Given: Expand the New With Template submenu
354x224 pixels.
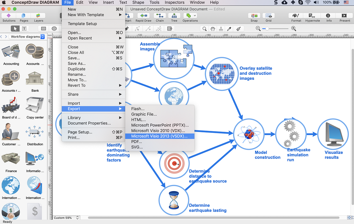Looking at the screenshot, I should click(93, 15).
